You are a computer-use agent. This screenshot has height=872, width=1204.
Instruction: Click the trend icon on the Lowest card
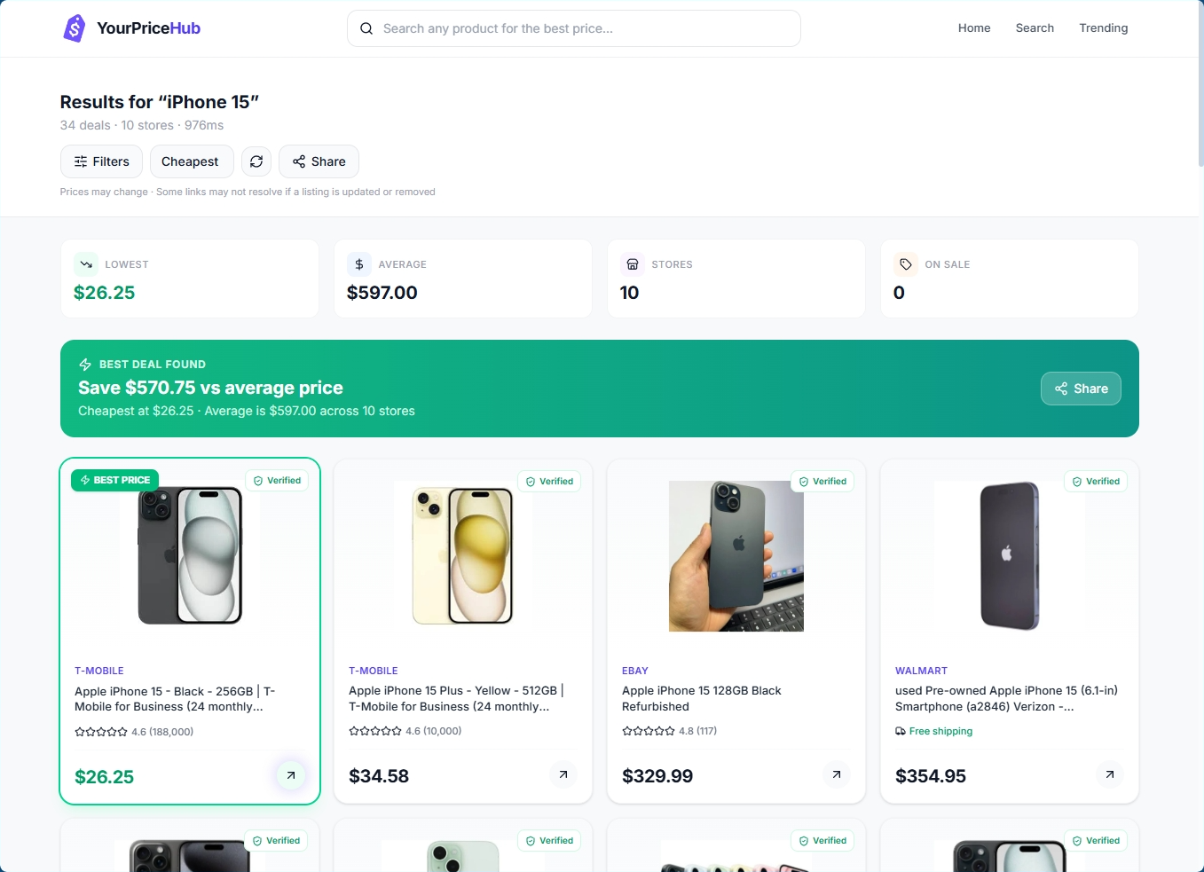point(85,263)
